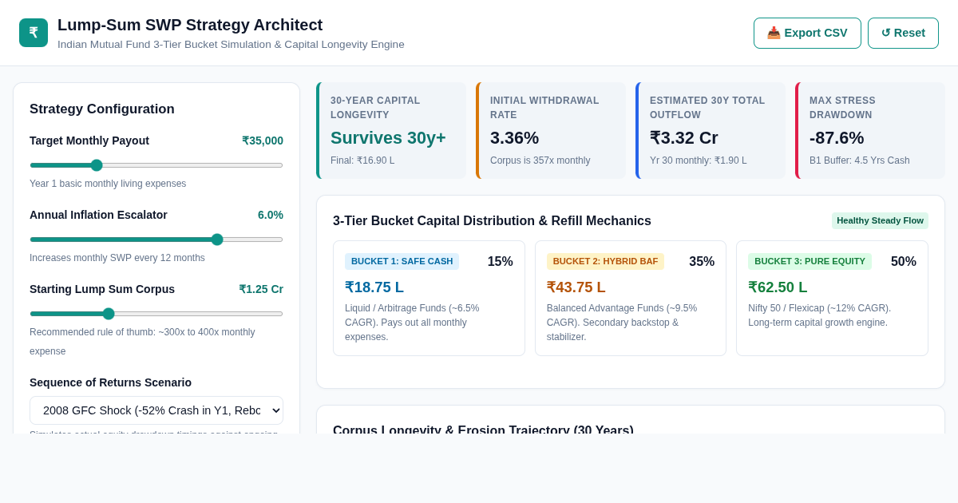
Task: Click the ₹35,000 payout value
Action: (263, 141)
